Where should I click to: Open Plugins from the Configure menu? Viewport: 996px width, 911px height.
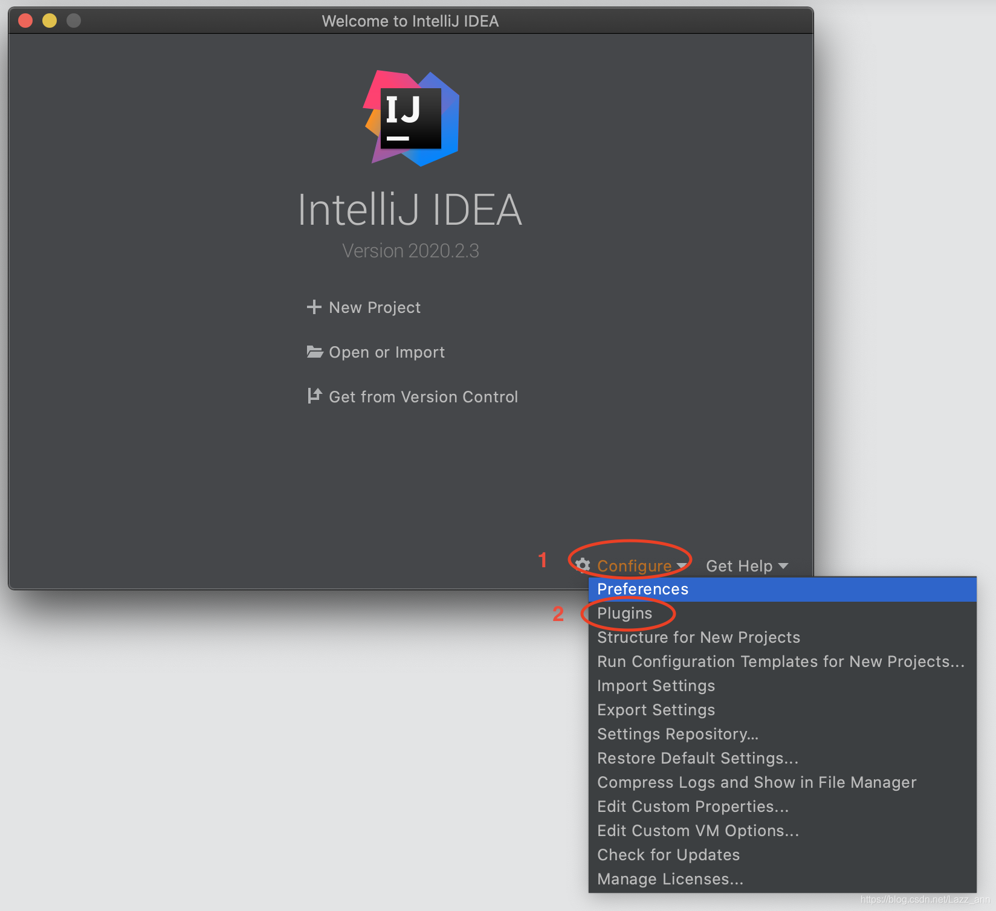click(x=783, y=613)
